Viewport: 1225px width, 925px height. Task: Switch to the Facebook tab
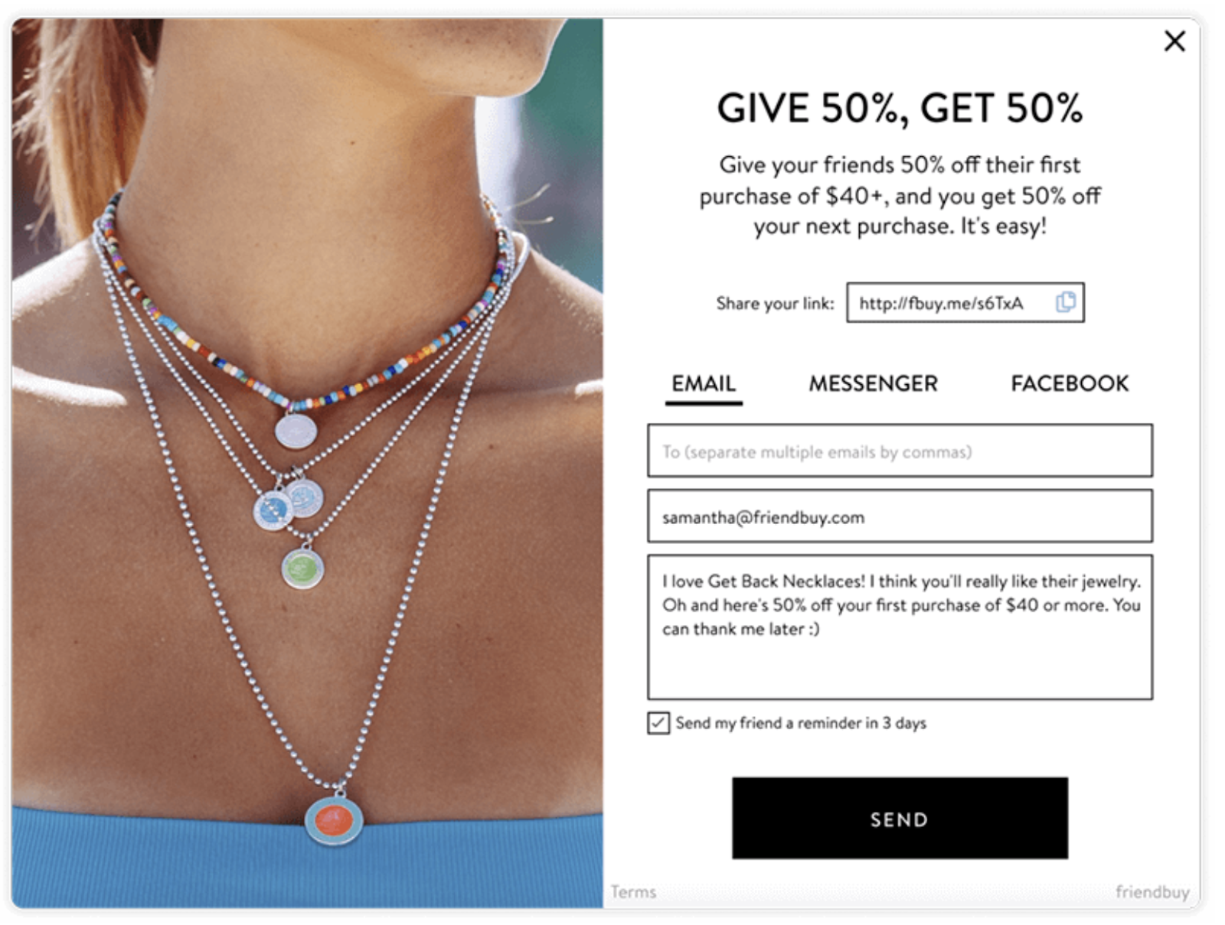click(x=1069, y=383)
